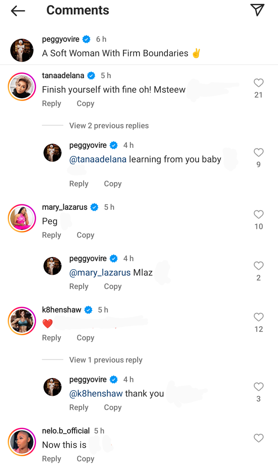The width and height of the screenshot is (278, 467).
Task: Tap the verified badge next to mary_lazarus
Action: 94,207
